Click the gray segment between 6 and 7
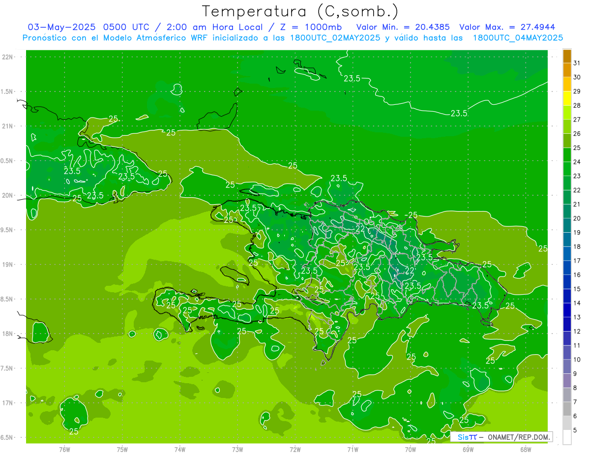 (567, 409)
